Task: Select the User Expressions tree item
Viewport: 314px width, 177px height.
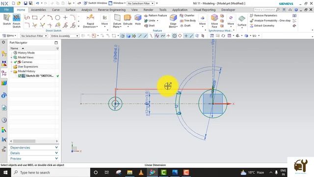Action: tap(26, 67)
